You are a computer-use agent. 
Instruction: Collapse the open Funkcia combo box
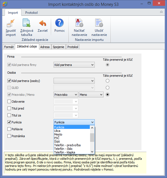pyautogui.click(x=74, y=122)
